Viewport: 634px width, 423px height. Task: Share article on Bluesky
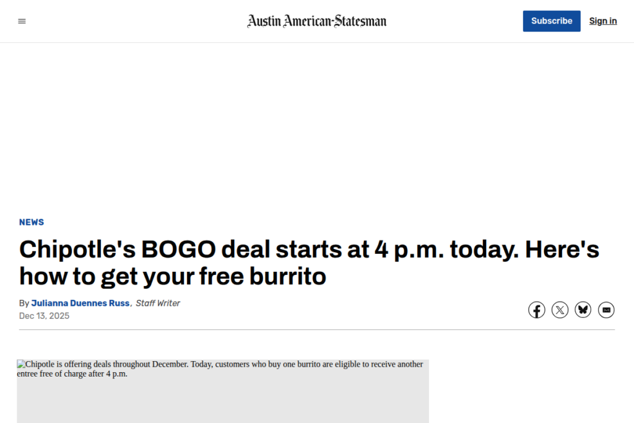pyautogui.click(x=583, y=310)
